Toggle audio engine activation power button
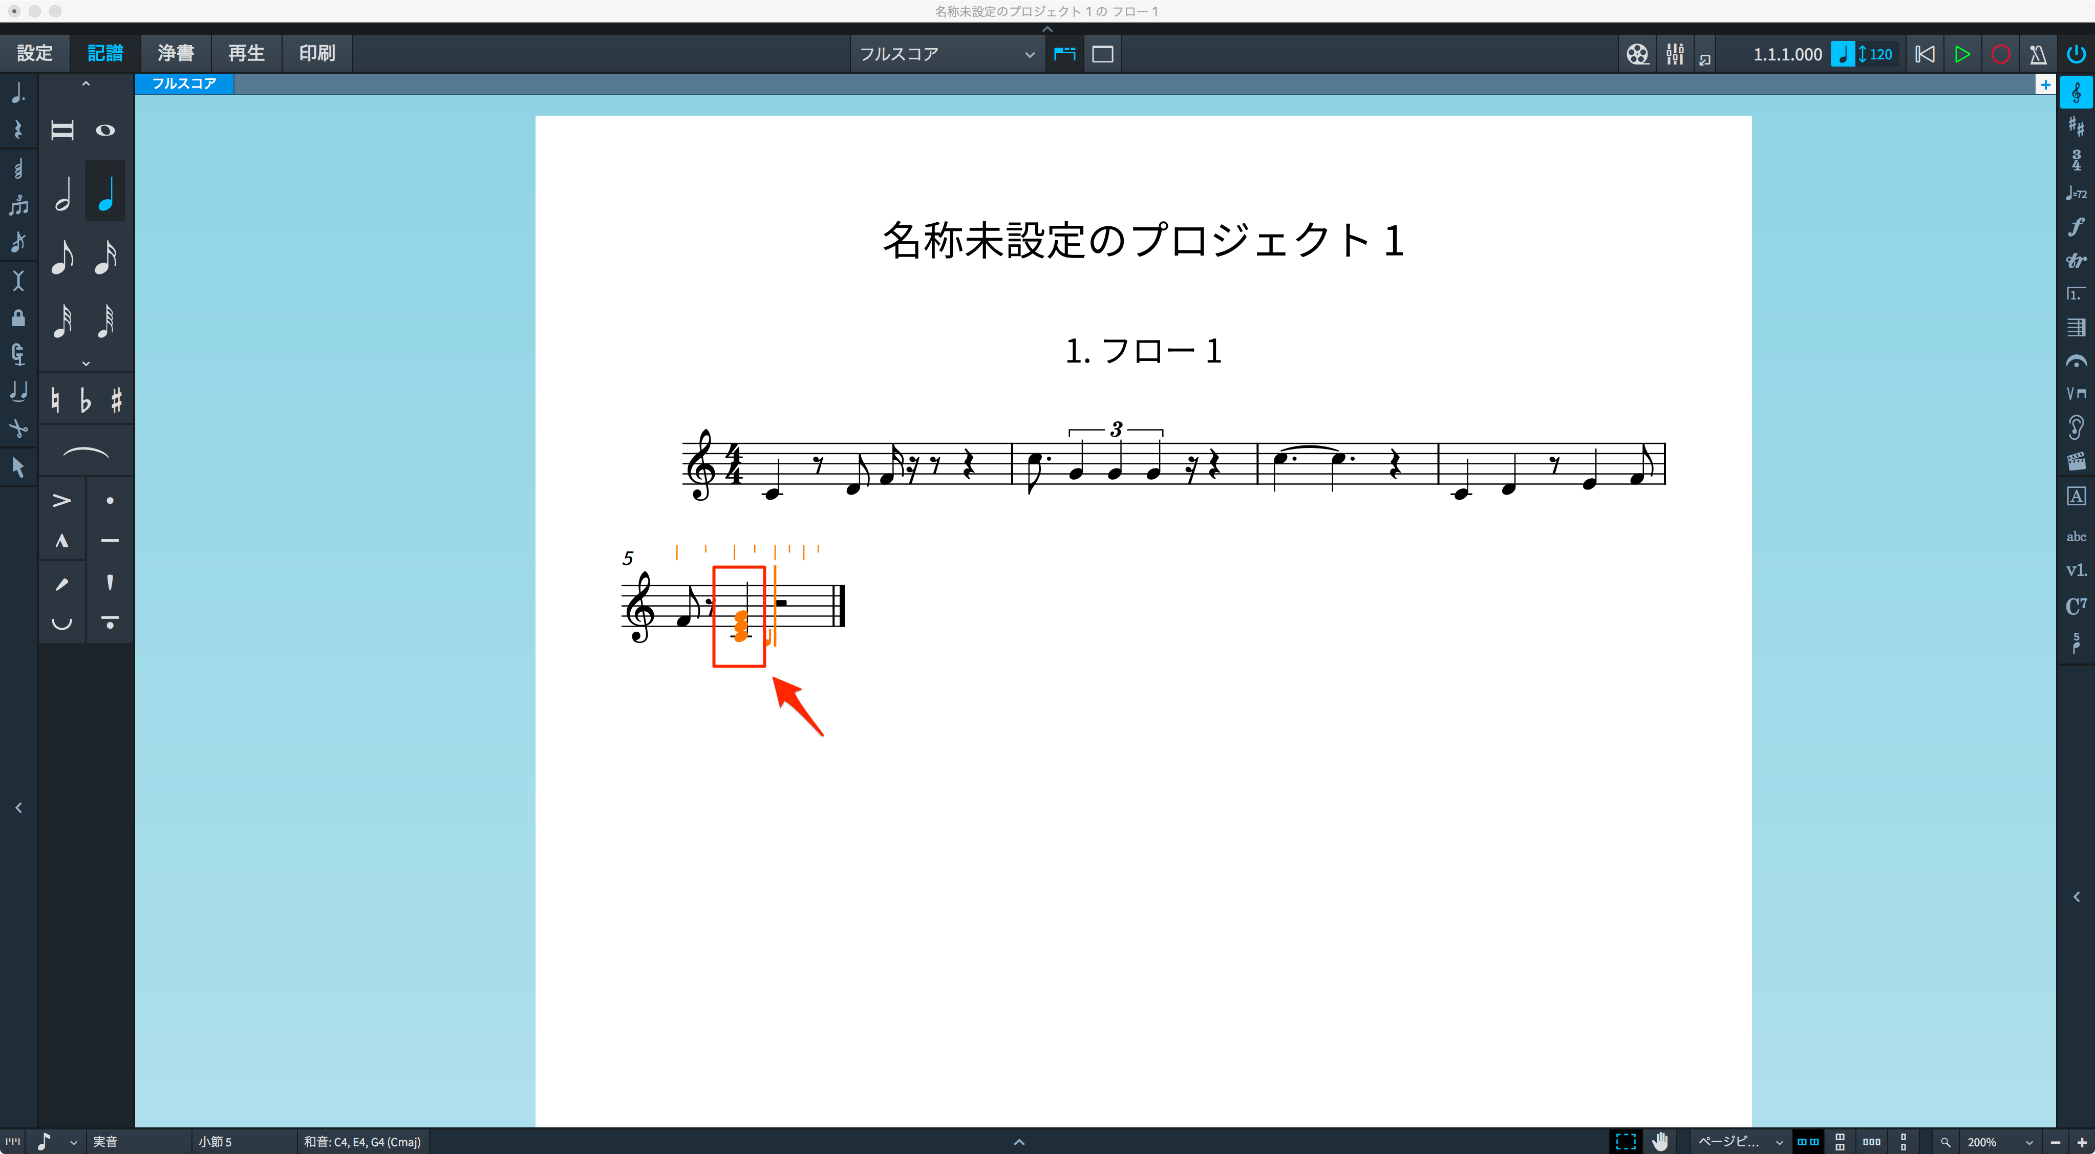This screenshot has height=1154, width=2095. click(2076, 54)
